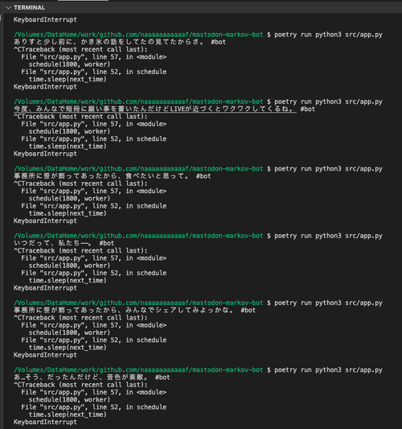The width and height of the screenshot is (402, 429).
Task: Click the green path above the シェアしてみよっかな output
Action: tap(138, 303)
